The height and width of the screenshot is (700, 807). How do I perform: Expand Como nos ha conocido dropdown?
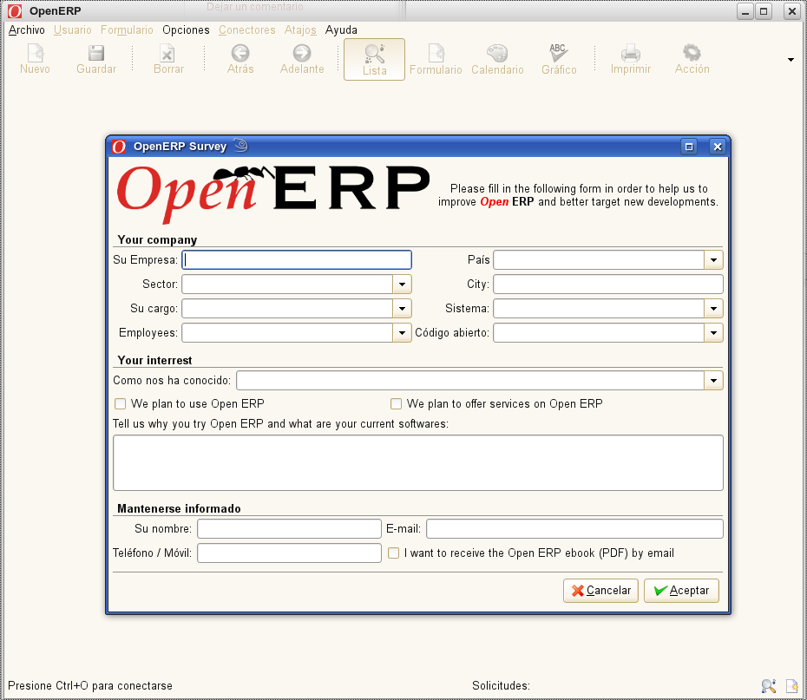(713, 381)
